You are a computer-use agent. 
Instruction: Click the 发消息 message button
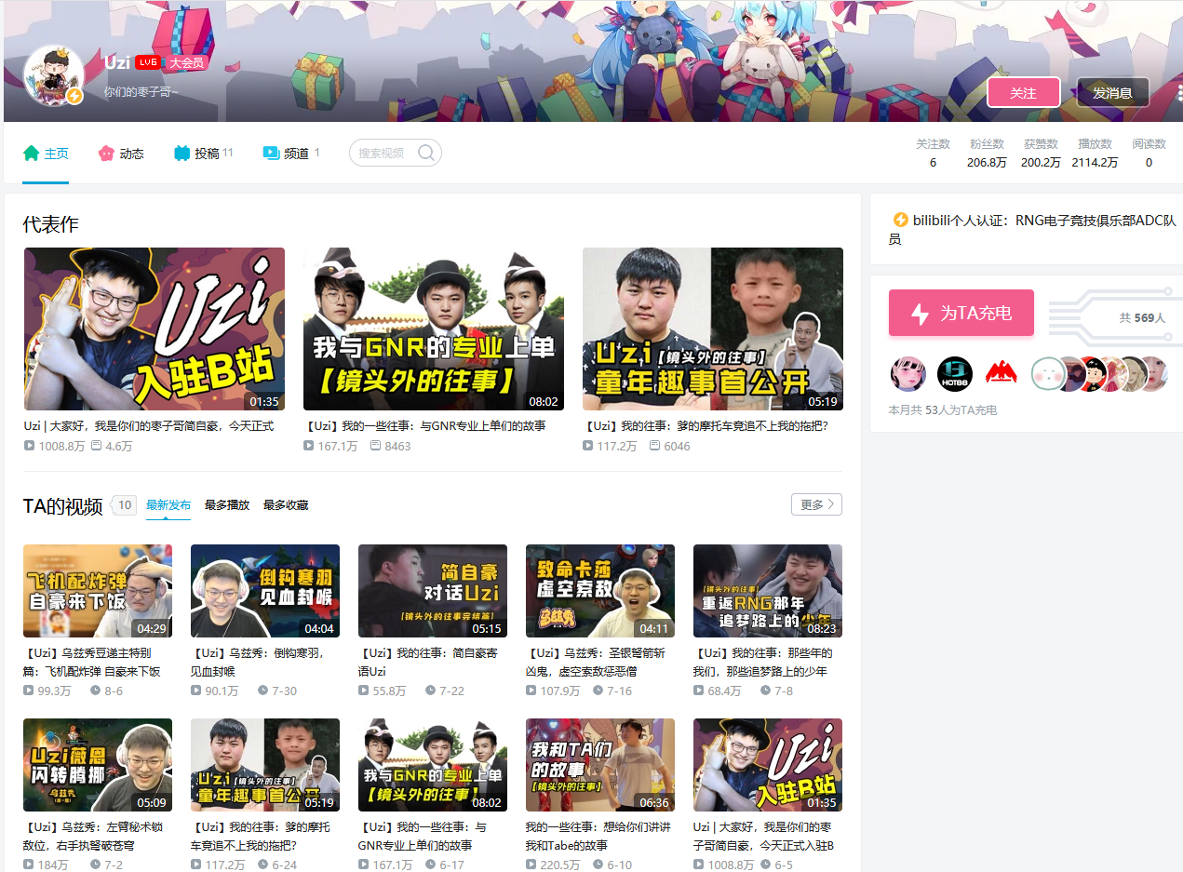tap(1112, 92)
